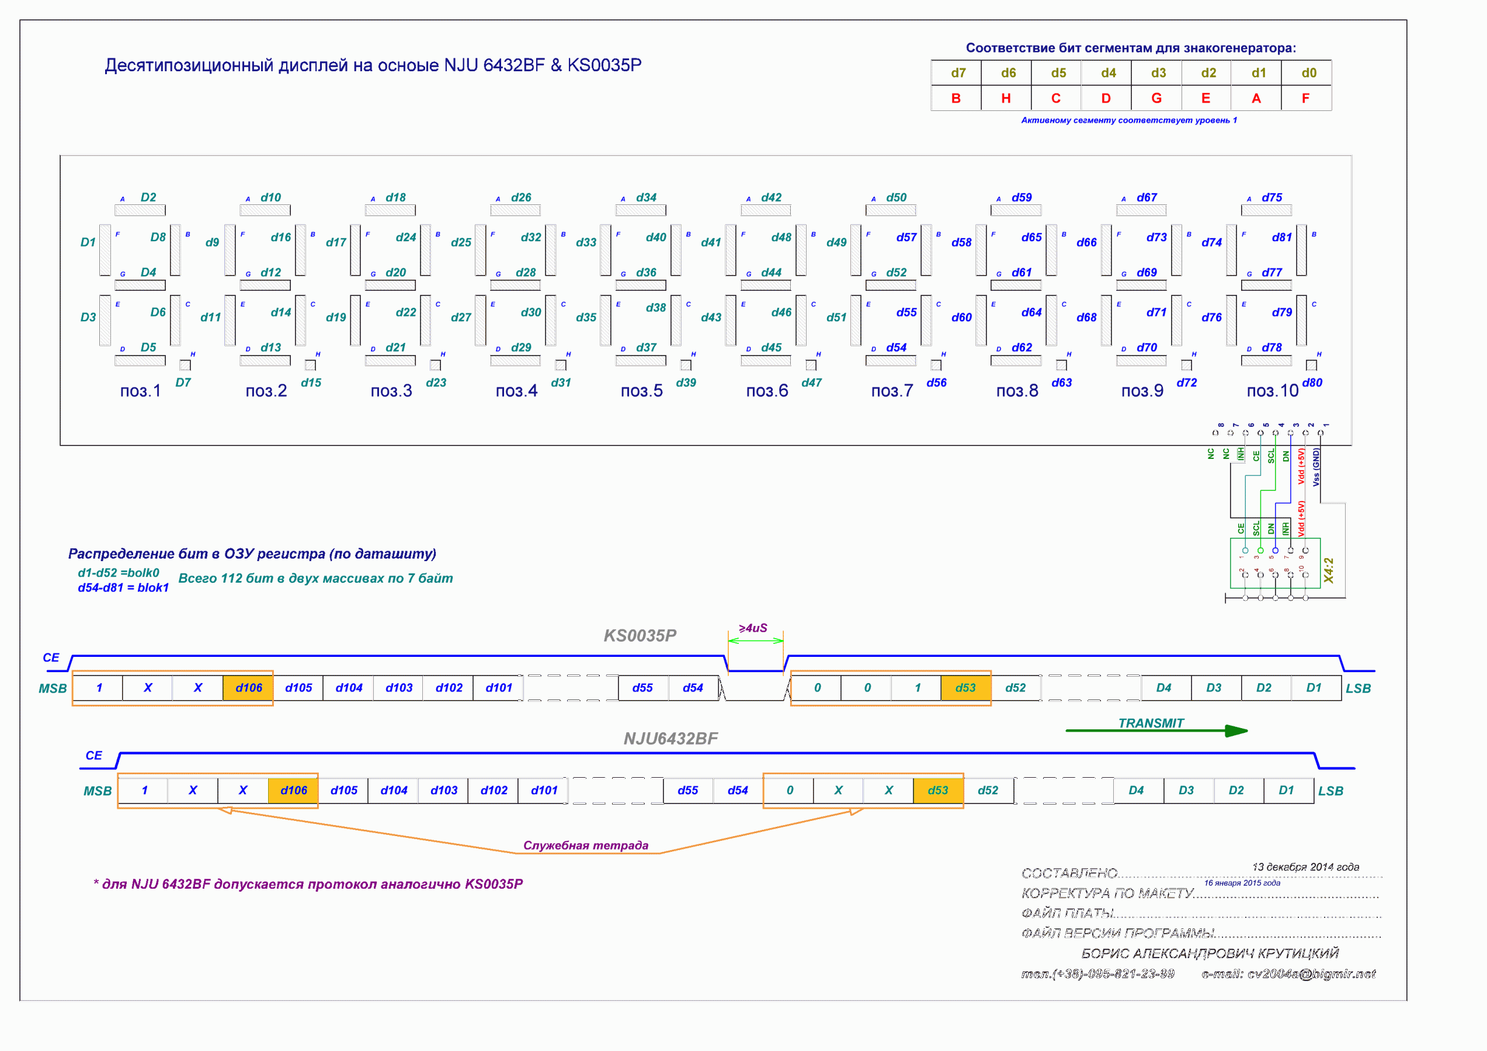Click the red "H" cell in the bit-segment table

(x=1006, y=99)
